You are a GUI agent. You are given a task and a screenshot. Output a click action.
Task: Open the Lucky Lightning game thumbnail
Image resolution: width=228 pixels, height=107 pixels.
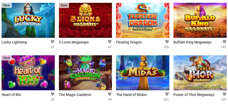[x=28, y=20]
